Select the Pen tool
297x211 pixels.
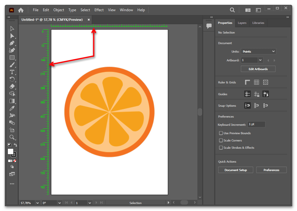pyautogui.click(x=12, y=43)
